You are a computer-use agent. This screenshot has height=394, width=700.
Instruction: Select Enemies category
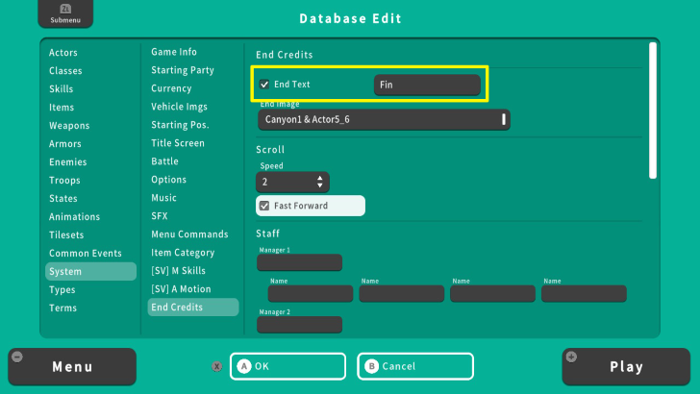pos(68,162)
